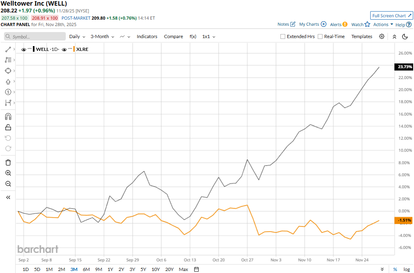Select the 1Y time range
The height and width of the screenshot is (273, 414).
click(110, 269)
